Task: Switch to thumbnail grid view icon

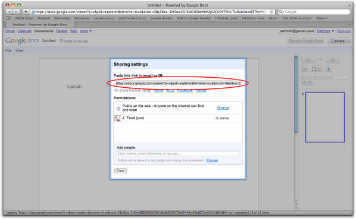Action: pos(320,69)
